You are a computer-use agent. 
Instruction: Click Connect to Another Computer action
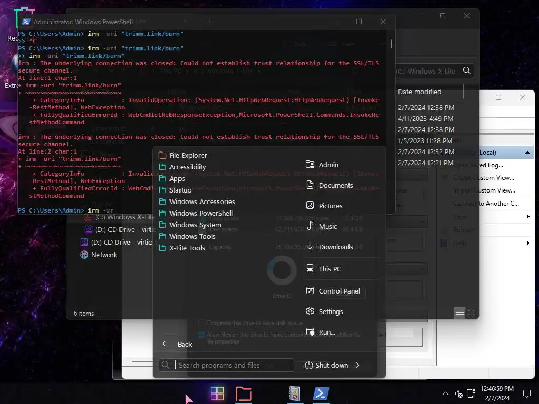[x=486, y=204]
